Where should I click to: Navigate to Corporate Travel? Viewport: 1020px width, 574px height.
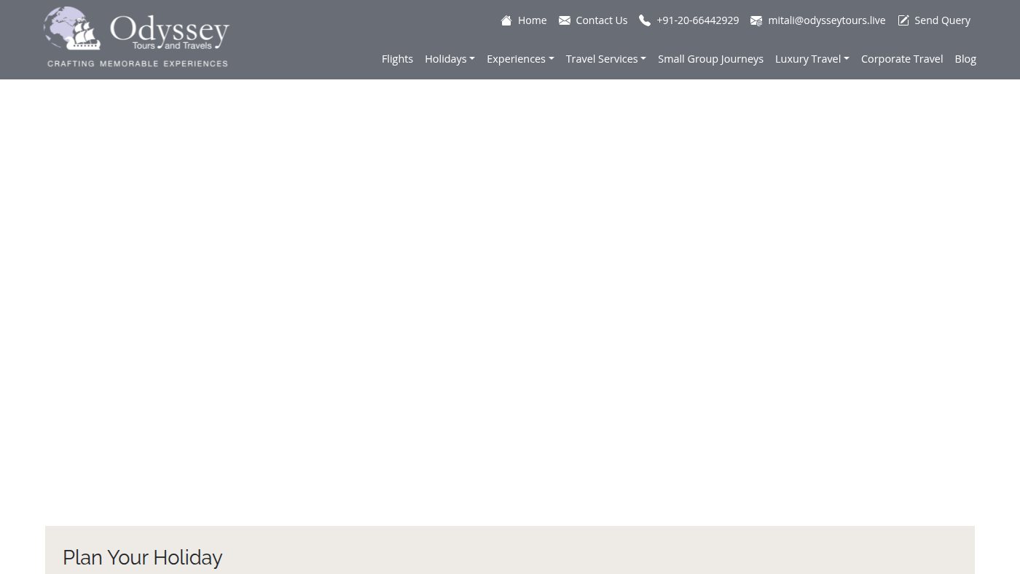tap(902, 59)
